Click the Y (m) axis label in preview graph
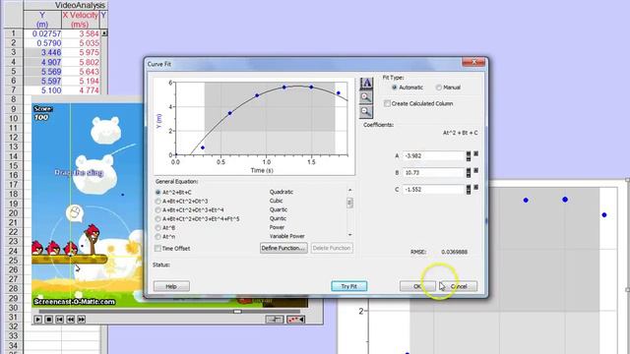630x354 pixels. click(x=159, y=121)
